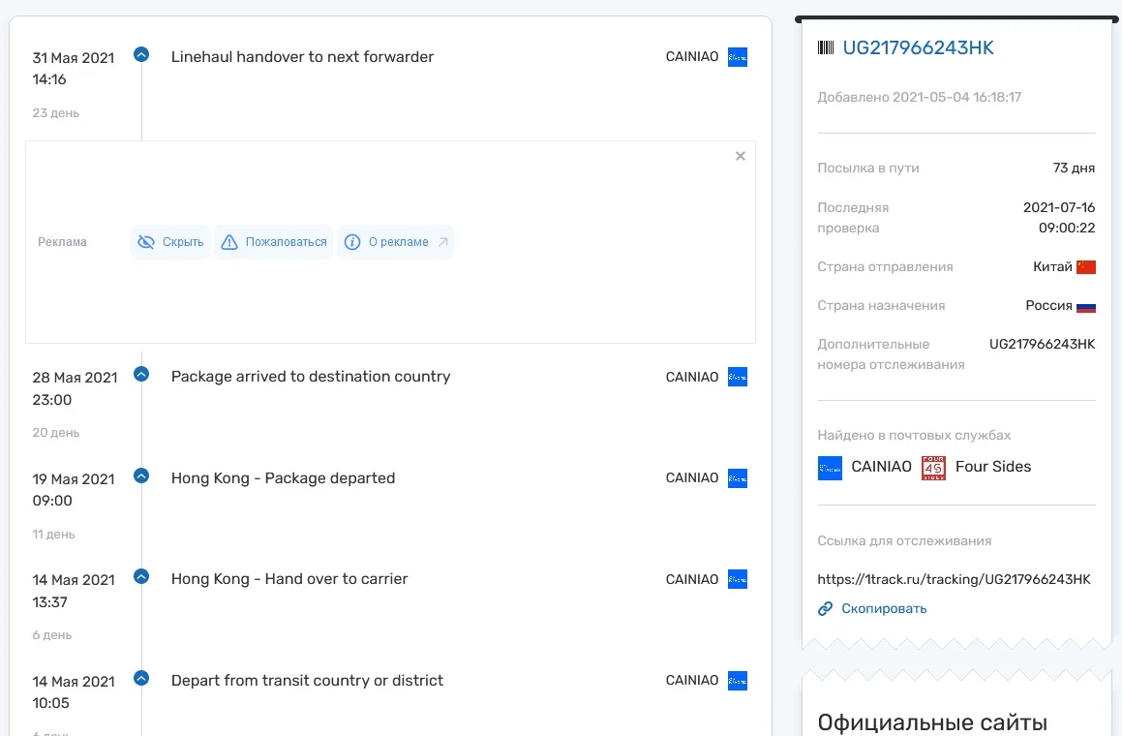
Task: Click '20 день' day counter
Action: point(56,433)
